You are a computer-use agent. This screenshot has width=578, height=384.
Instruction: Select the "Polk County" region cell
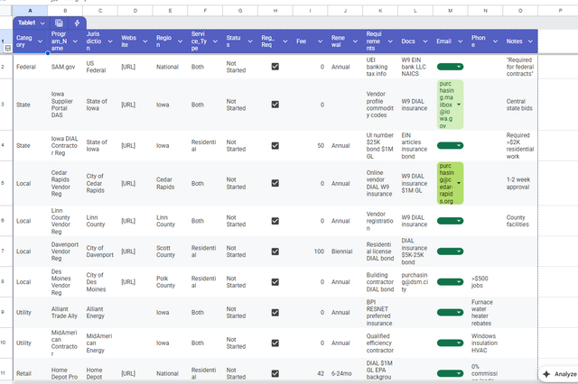[x=171, y=282]
